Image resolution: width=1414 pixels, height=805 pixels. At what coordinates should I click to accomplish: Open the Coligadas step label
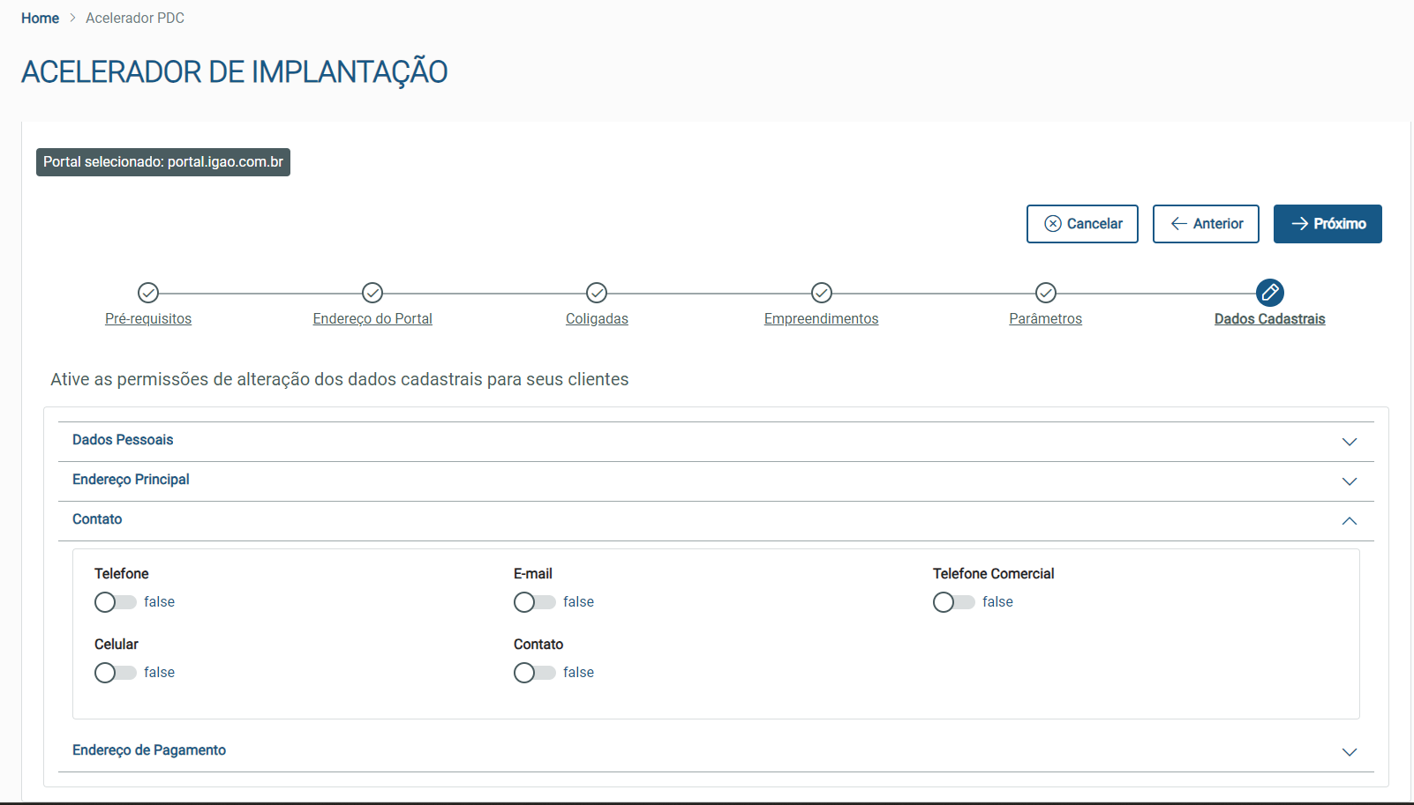pos(597,319)
